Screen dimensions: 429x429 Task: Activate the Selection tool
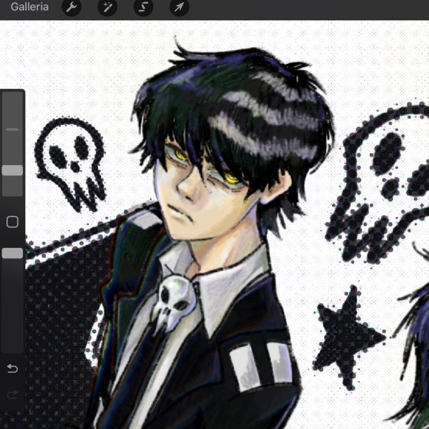pyautogui.click(x=143, y=7)
